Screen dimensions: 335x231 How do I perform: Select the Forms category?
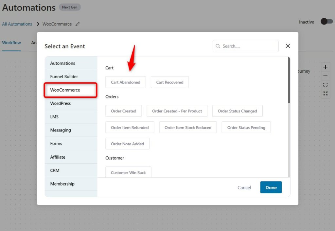pos(71,143)
